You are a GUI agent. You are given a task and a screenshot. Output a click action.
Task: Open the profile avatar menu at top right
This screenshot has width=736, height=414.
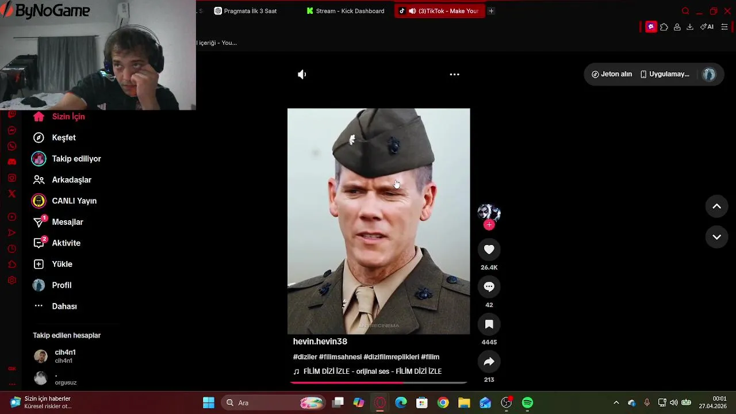[709, 74]
